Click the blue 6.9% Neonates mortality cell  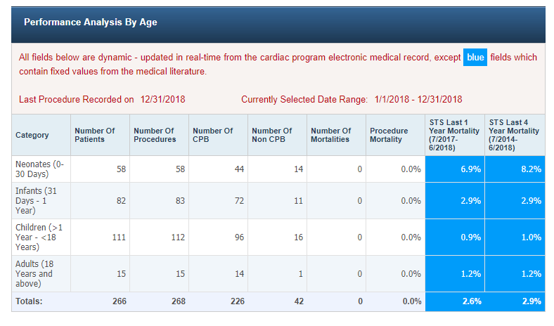tap(455, 169)
